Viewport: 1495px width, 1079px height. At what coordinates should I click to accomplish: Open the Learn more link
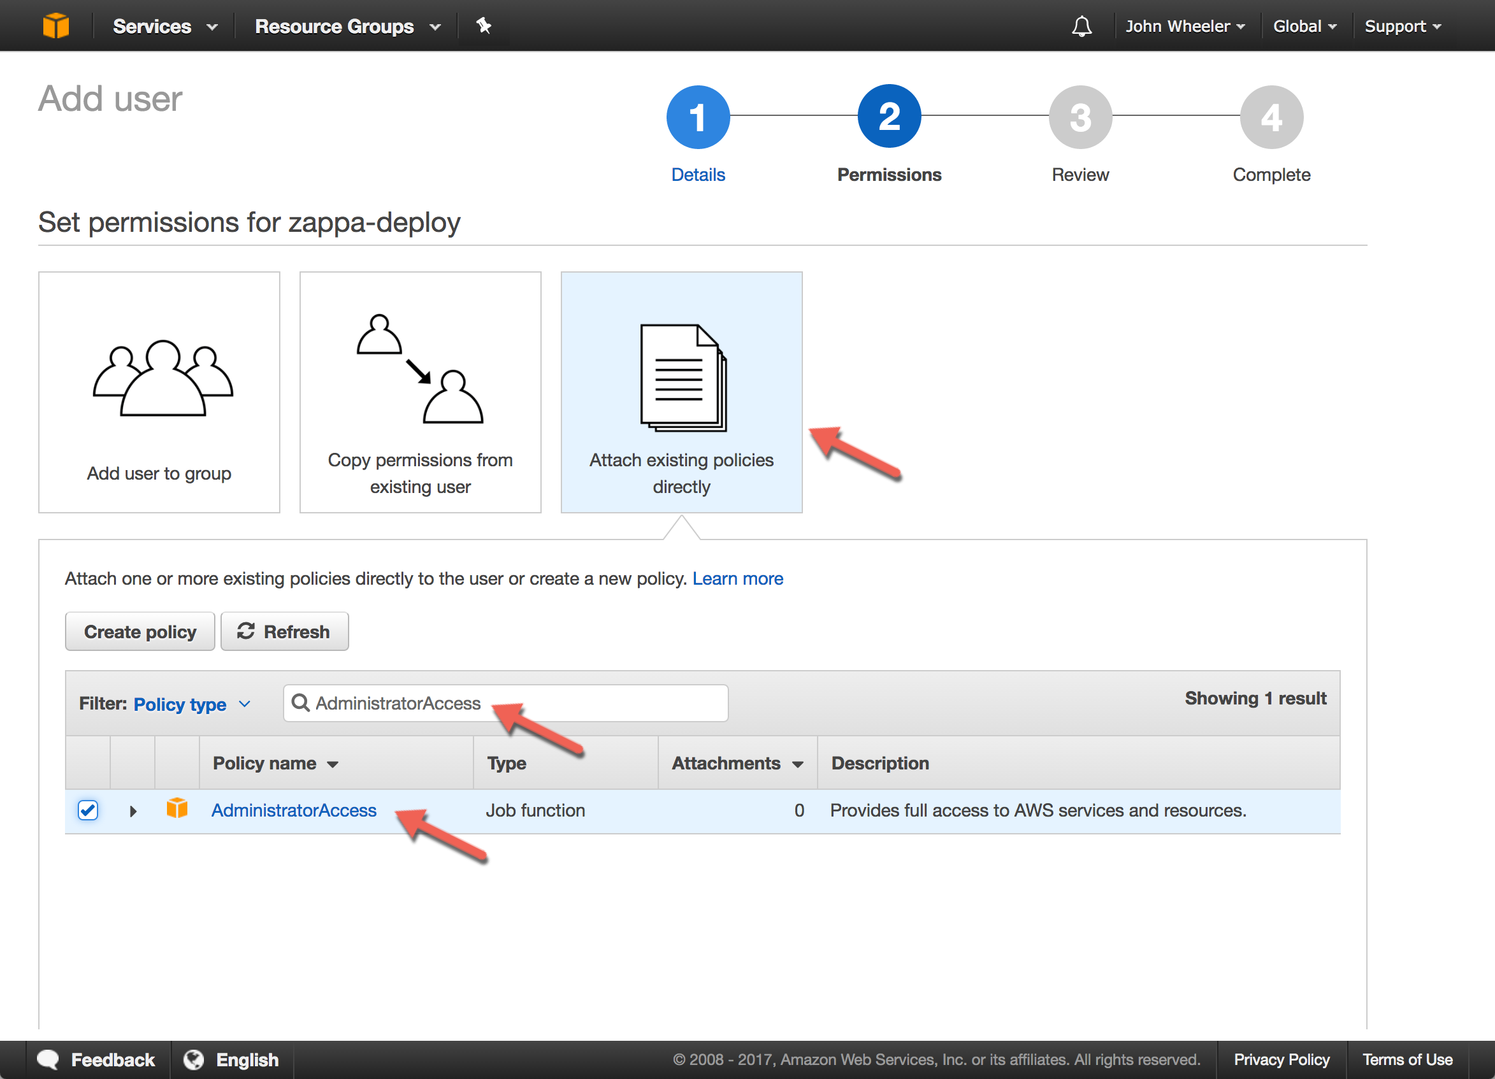click(x=737, y=578)
